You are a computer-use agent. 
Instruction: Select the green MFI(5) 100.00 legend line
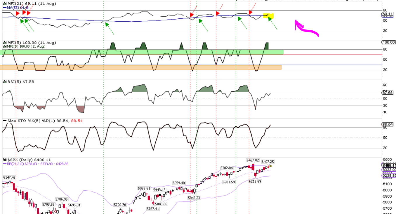[x=26, y=46]
